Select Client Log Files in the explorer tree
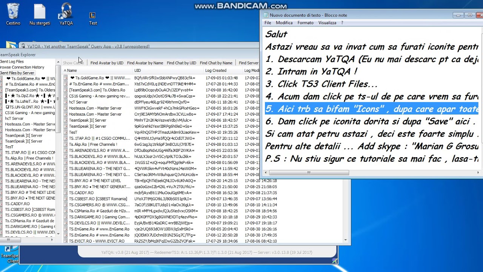The height and width of the screenshot is (272, 483). 11,62
